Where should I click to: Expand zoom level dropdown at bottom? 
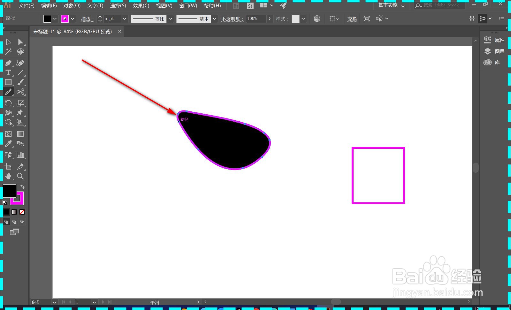[54, 302]
